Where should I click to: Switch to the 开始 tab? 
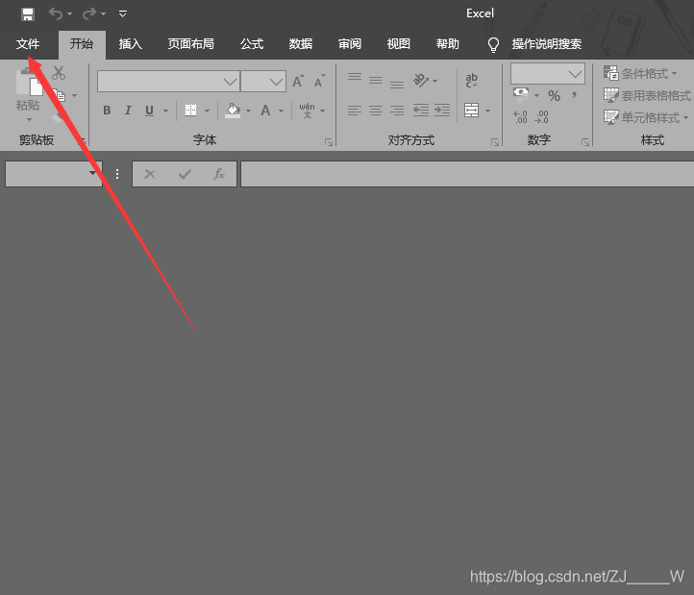pyautogui.click(x=82, y=44)
